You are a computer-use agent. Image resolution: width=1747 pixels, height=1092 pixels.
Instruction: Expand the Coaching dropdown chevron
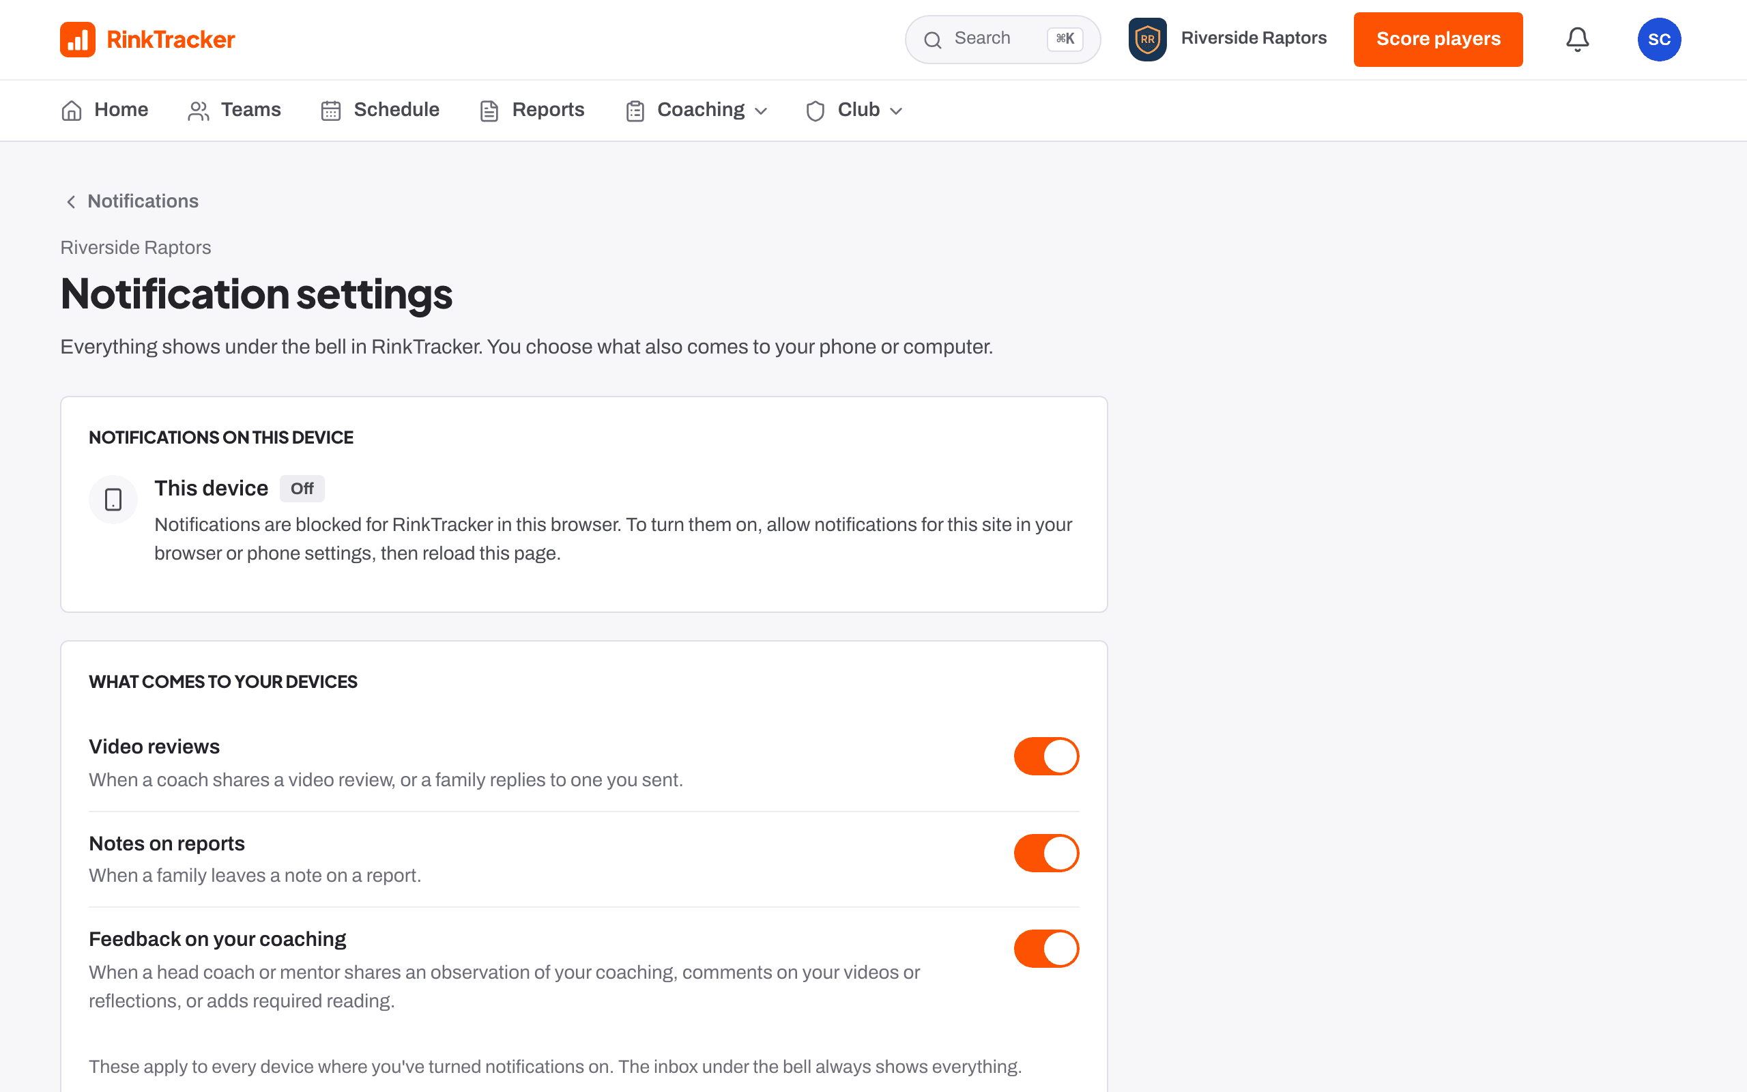click(761, 111)
